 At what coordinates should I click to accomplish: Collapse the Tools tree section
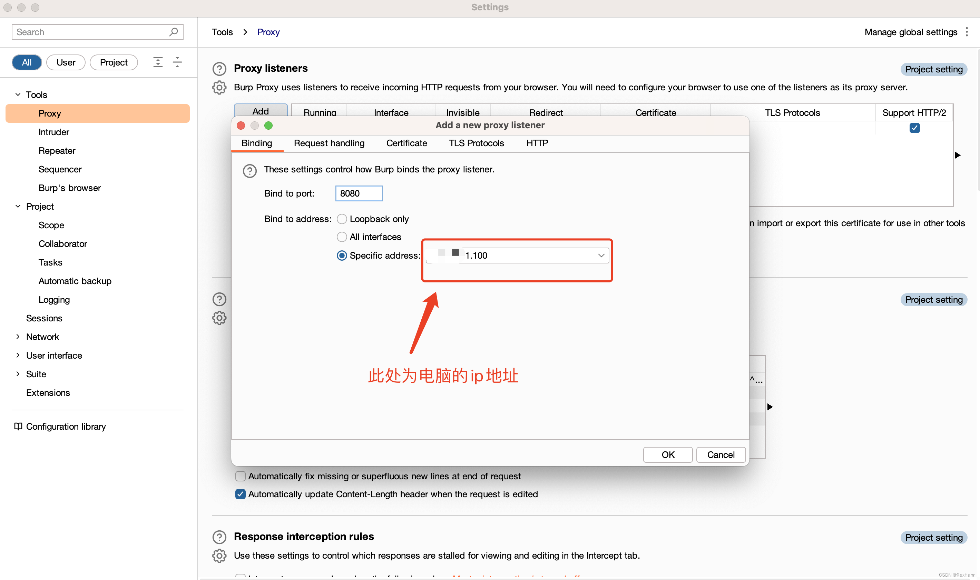(x=18, y=94)
